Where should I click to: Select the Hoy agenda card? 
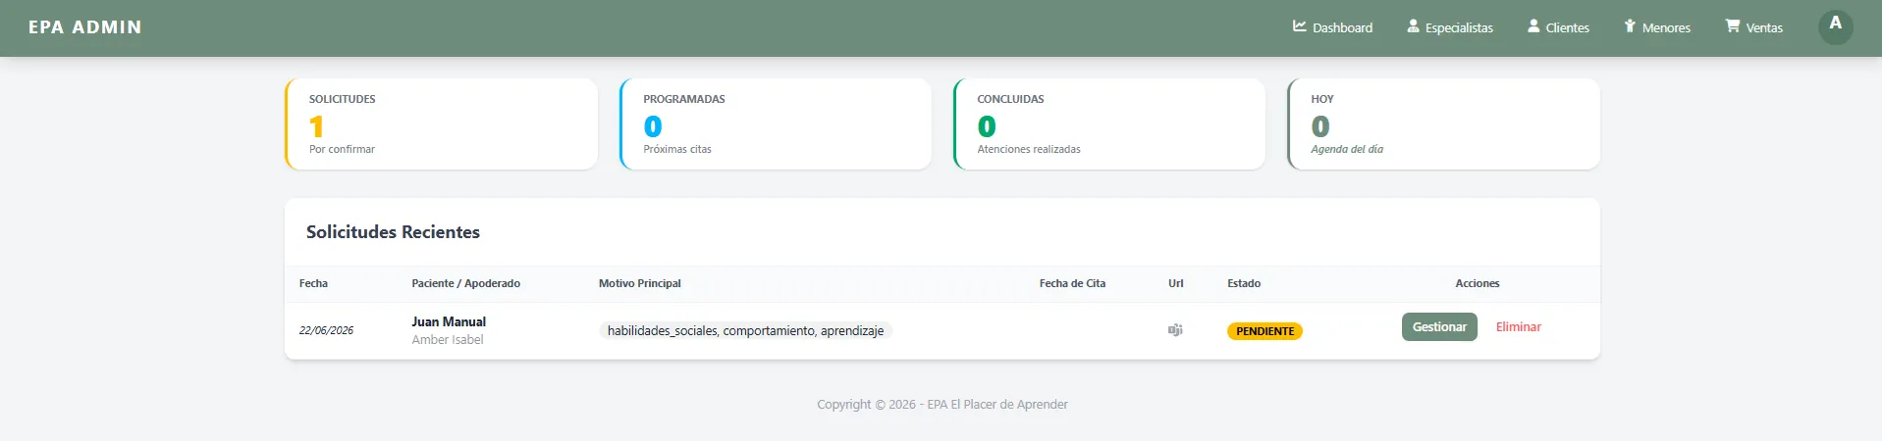1443,124
